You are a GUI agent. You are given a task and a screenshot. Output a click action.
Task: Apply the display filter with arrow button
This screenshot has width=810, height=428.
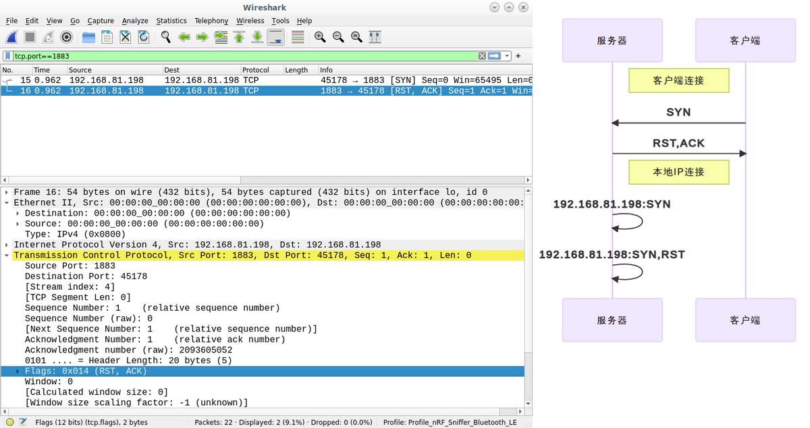point(495,56)
